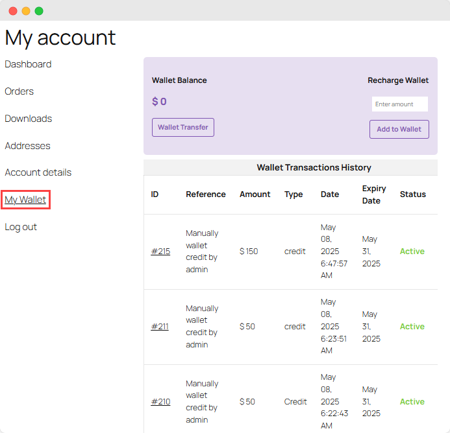The height and width of the screenshot is (433, 450).
Task: Click the Active status of transaction #215
Action: pyautogui.click(x=412, y=251)
